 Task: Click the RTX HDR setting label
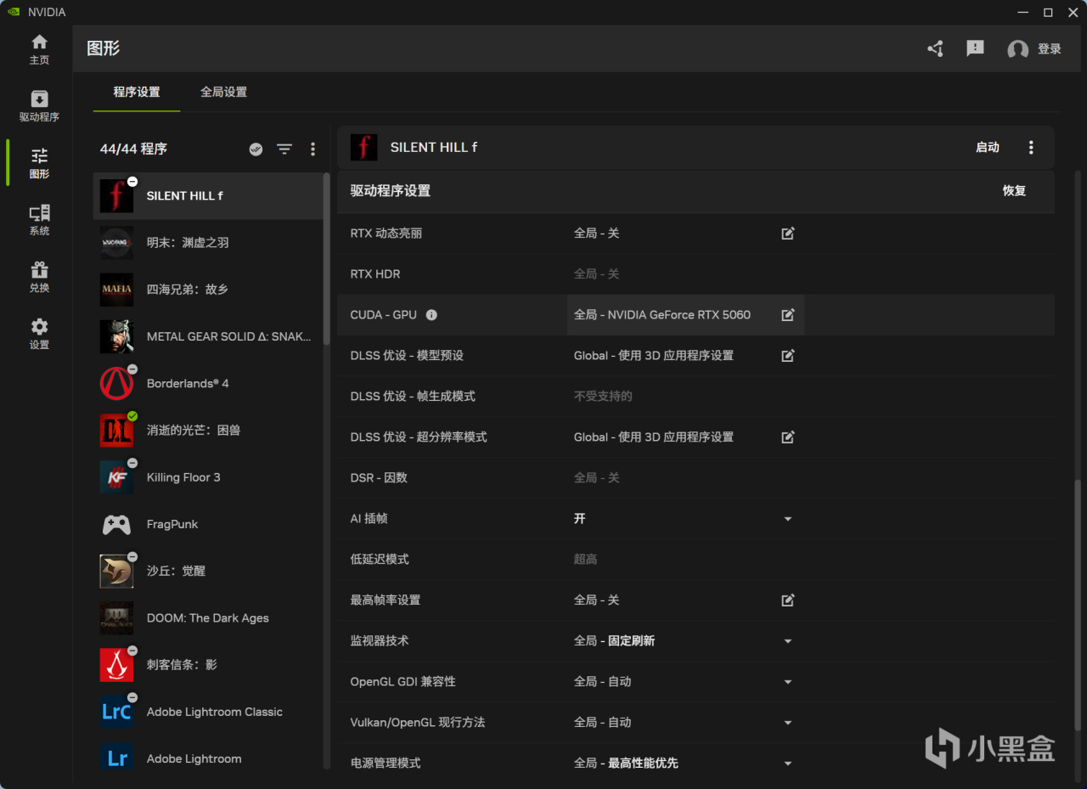pyautogui.click(x=375, y=274)
